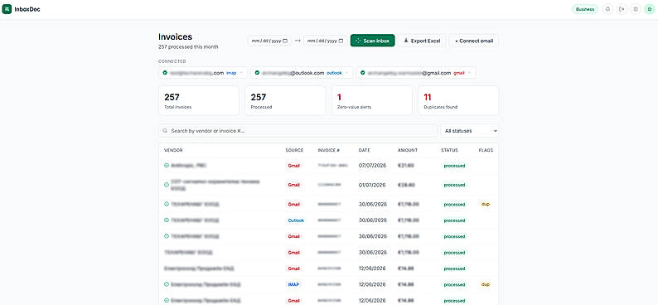This screenshot has width=658, height=305.
Task: Click processed status in the 01/07/2026 row
Action: click(x=454, y=185)
